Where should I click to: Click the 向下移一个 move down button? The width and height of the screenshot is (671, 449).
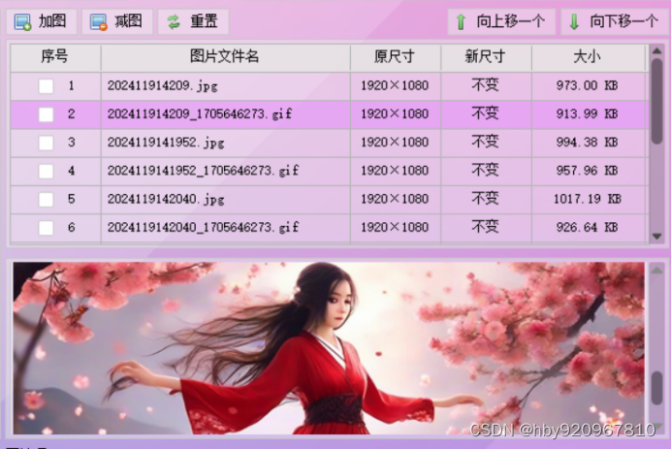click(615, 21)
